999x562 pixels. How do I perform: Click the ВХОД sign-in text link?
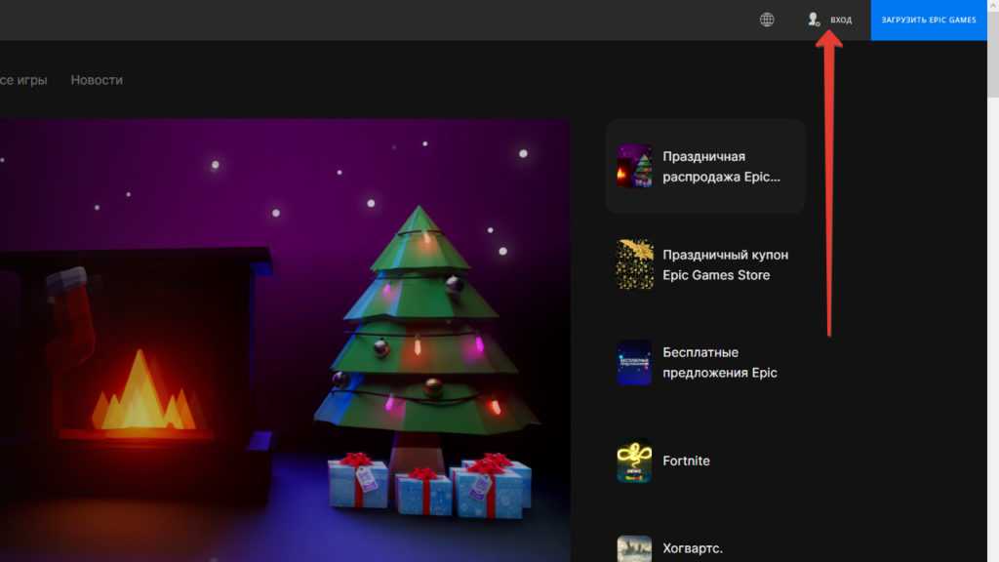[840, 20]
